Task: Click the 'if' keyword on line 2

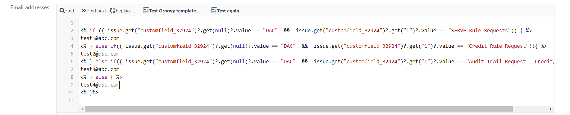Action: [93, 30]
